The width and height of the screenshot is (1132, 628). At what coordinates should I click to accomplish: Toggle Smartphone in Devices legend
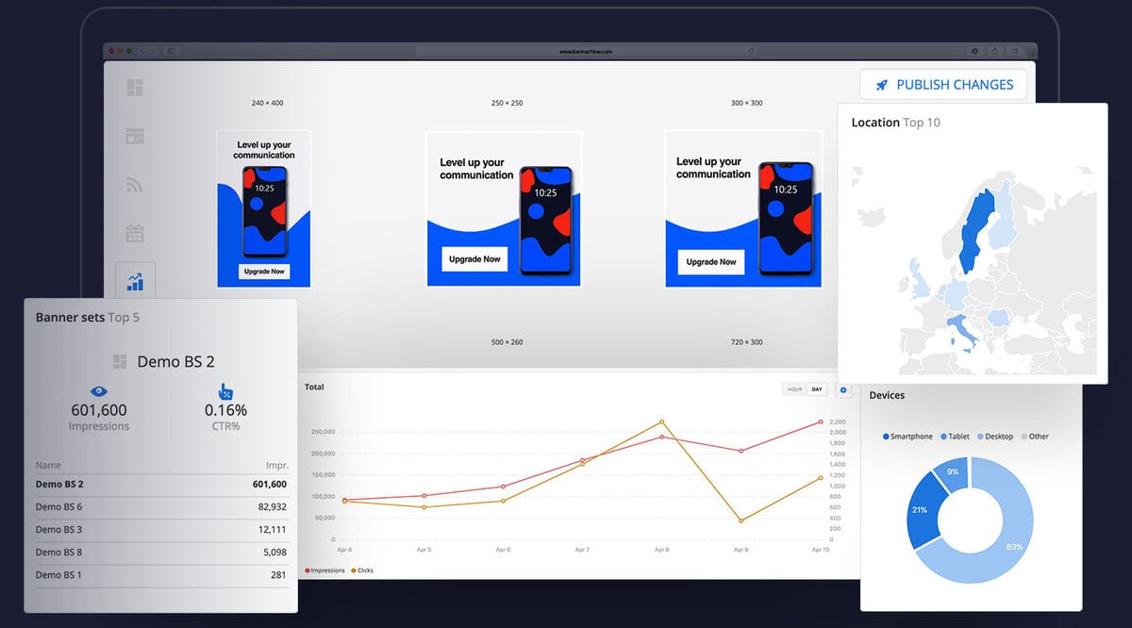click(907, 437)
